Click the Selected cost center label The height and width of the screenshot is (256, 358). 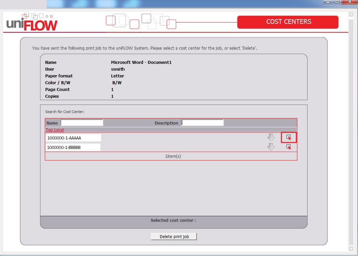(x=173, y=220)
